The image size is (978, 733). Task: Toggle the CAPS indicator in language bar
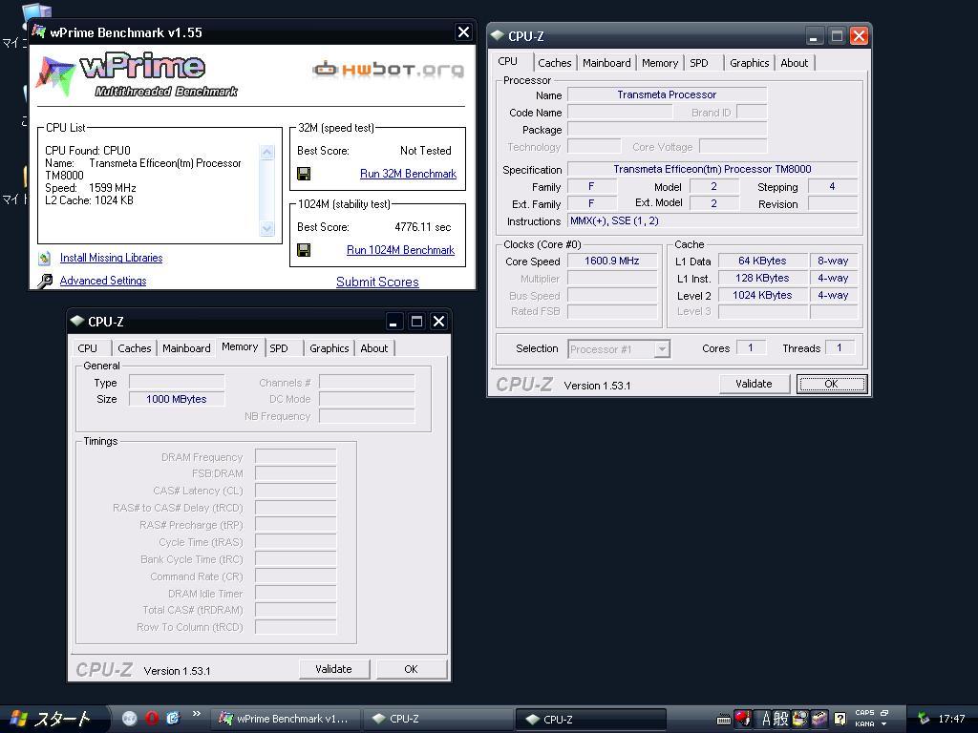[864, 712]
